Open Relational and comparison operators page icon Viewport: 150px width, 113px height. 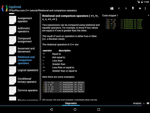[x=13, y=60]
